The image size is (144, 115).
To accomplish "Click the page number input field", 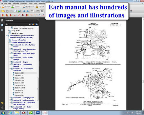I will click(x=32, y=11).
